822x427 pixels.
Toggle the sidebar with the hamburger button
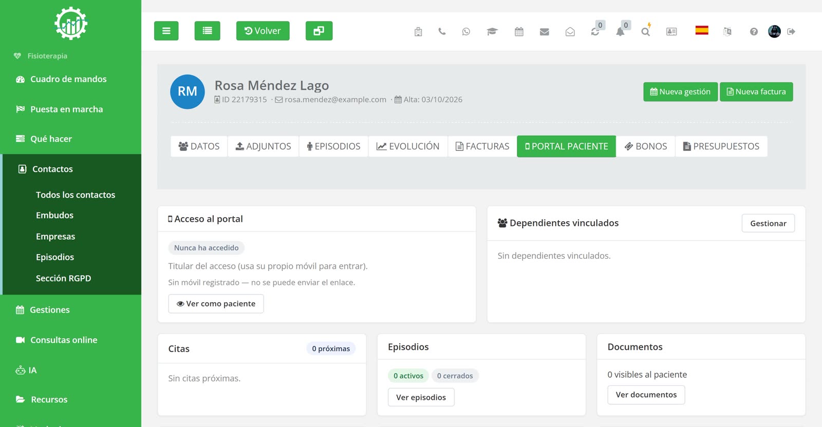166,31
